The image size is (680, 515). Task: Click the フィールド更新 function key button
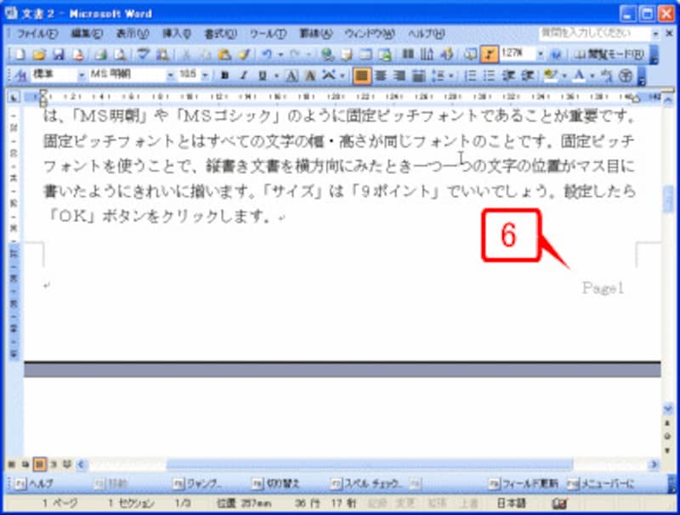click(x=524, y=484)
